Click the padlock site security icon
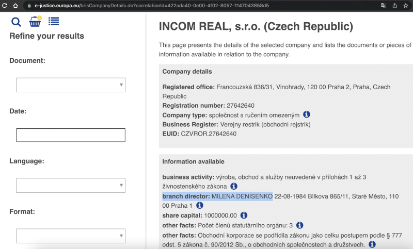The height and width of the screenshot is (249, 413). coord(29,6)
